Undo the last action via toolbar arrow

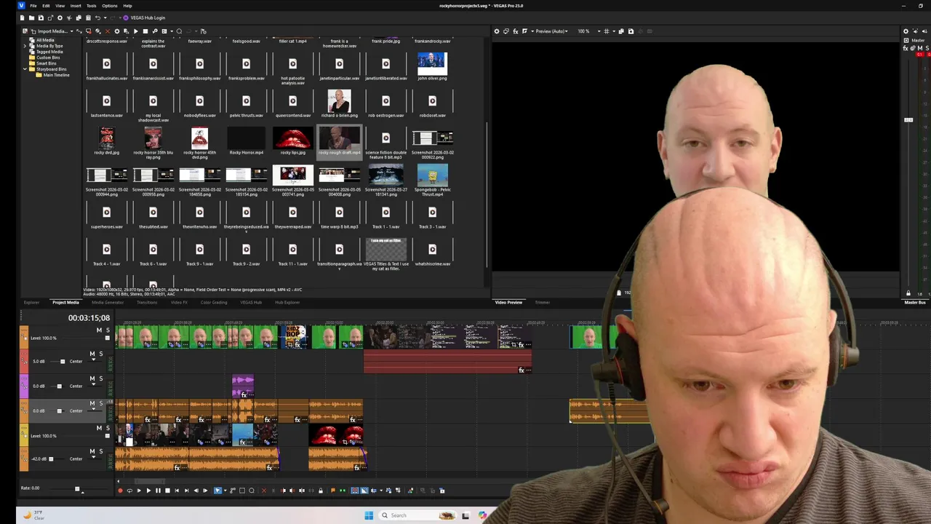pyautogui.click(x=97, y=17)
